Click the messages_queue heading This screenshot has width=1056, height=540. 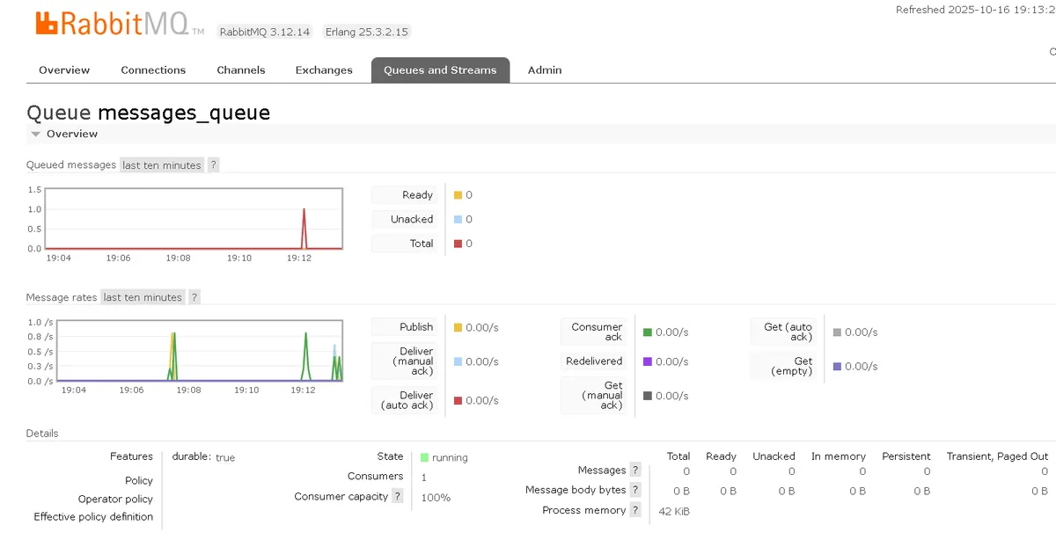pyautogui.click(x=184, y=113)
